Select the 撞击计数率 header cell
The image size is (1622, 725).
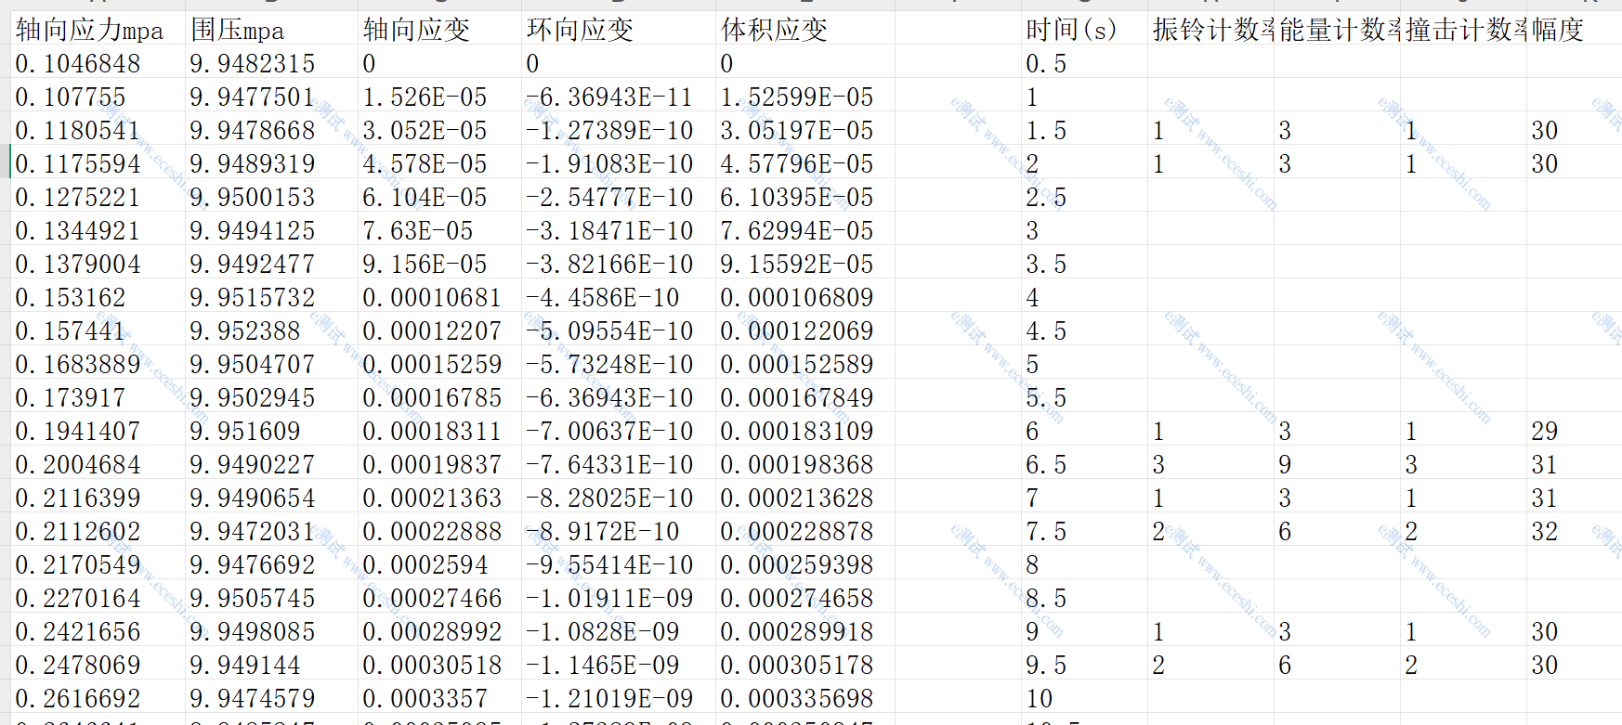1463,29
